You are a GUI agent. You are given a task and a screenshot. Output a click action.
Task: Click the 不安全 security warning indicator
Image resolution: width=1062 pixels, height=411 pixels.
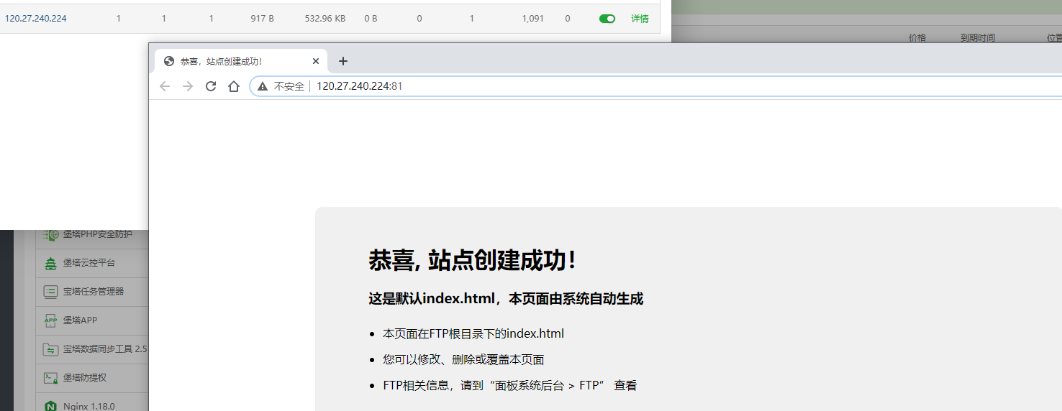(x=281, y=86)
